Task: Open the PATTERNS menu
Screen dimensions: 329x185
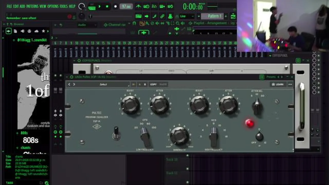Action: coord(32,6)
